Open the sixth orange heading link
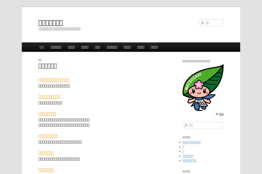Image resolution: width=262 pixels, height=174 pixels. click(x=46, y=170)
